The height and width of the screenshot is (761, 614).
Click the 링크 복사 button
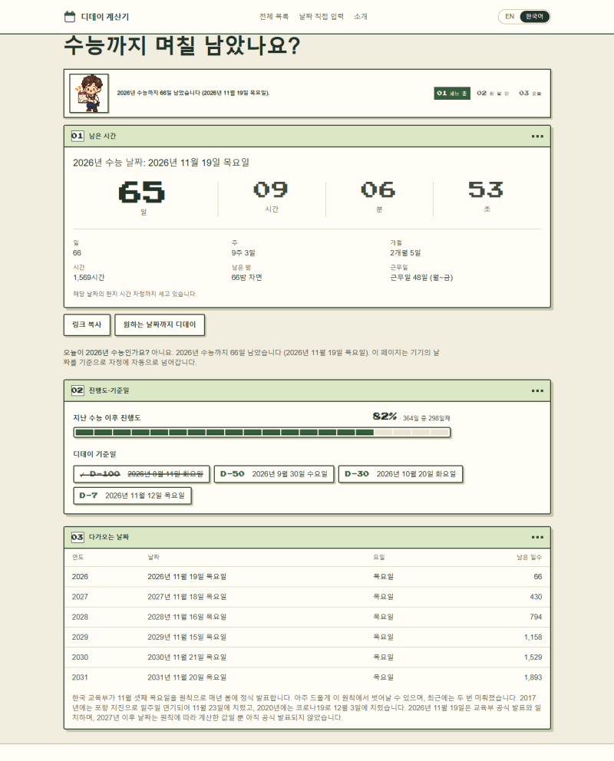(87, 324)
